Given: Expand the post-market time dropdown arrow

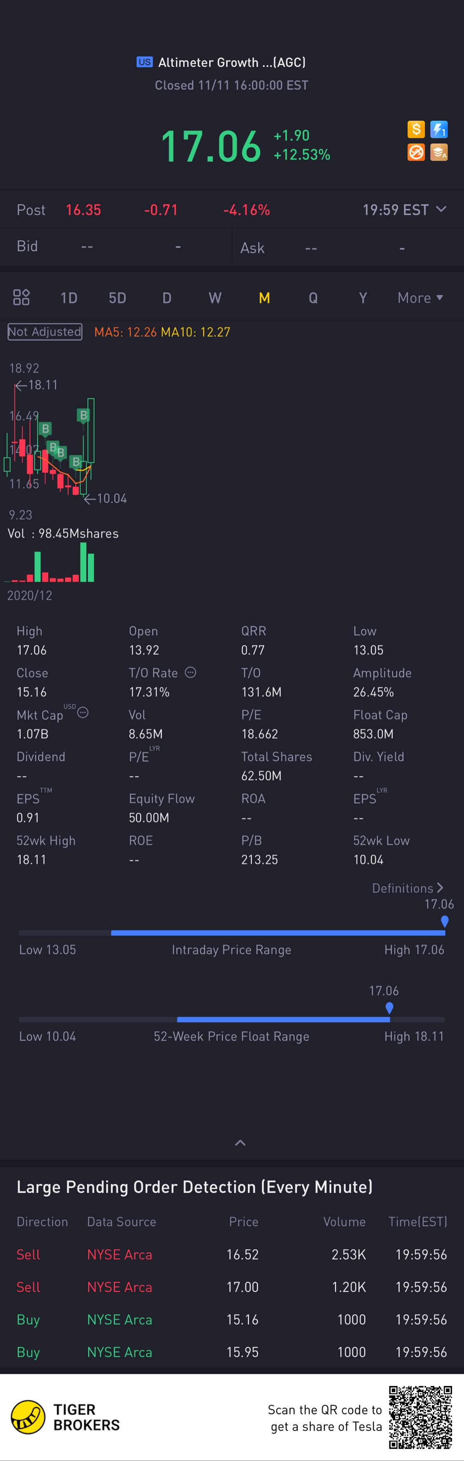Looking at the screenshot, I should click(x=441, y=209).
